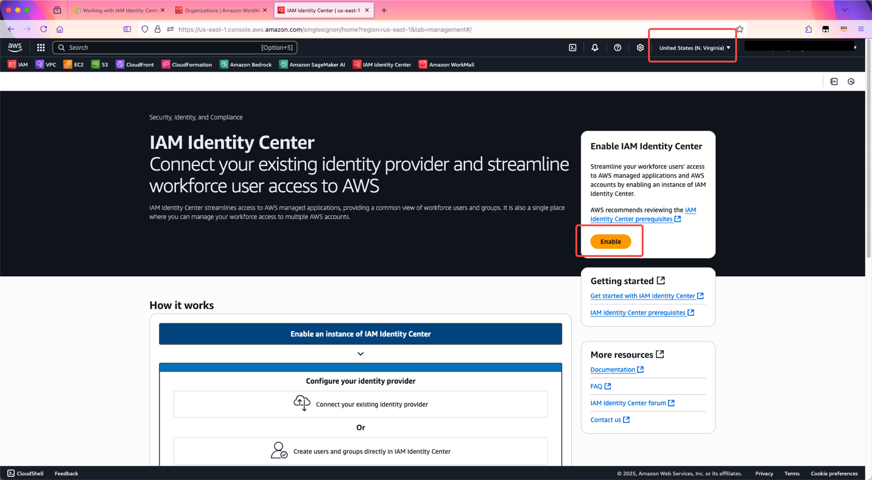
Task: Click the browser Home icon
Action: pyautogui.click(x=60, y=29)
